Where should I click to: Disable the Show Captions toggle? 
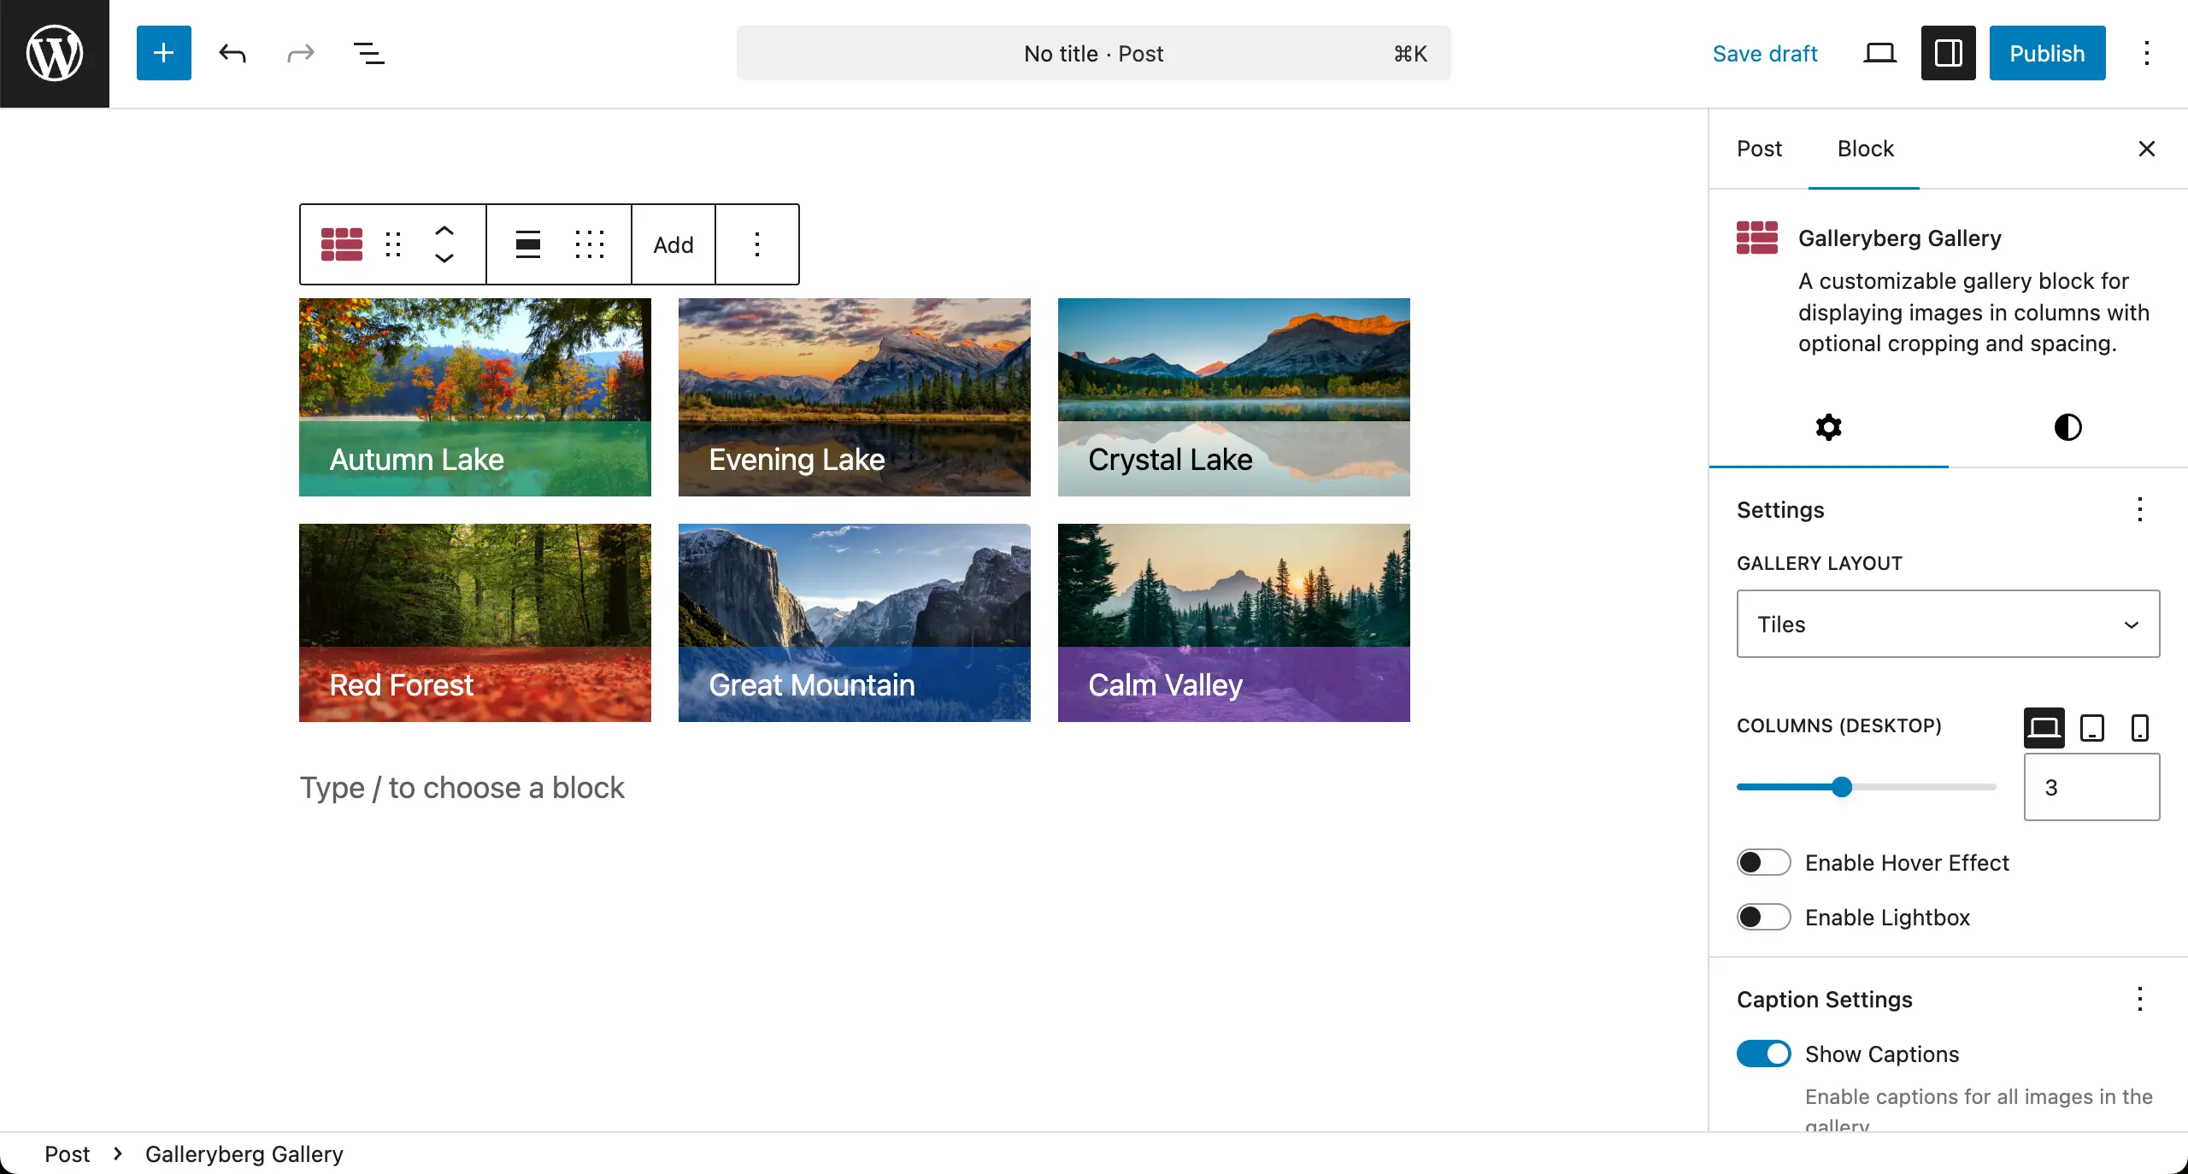[x=1762, y=1053]
